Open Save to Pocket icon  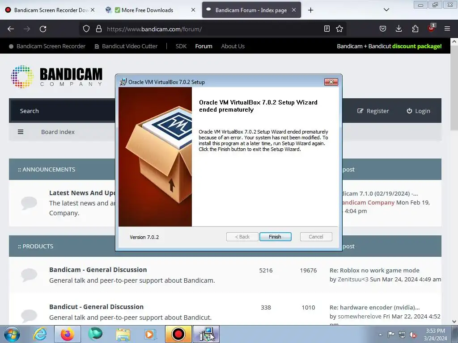383,29
